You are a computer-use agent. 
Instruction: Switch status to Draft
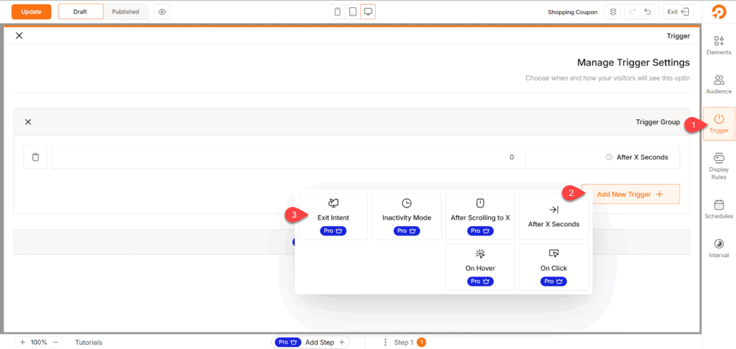[x=80, y=12]
